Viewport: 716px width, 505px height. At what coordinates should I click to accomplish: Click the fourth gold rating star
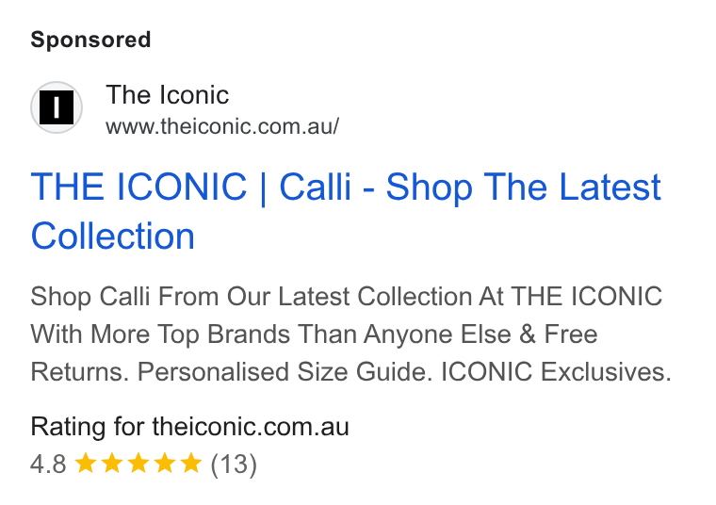165,464
